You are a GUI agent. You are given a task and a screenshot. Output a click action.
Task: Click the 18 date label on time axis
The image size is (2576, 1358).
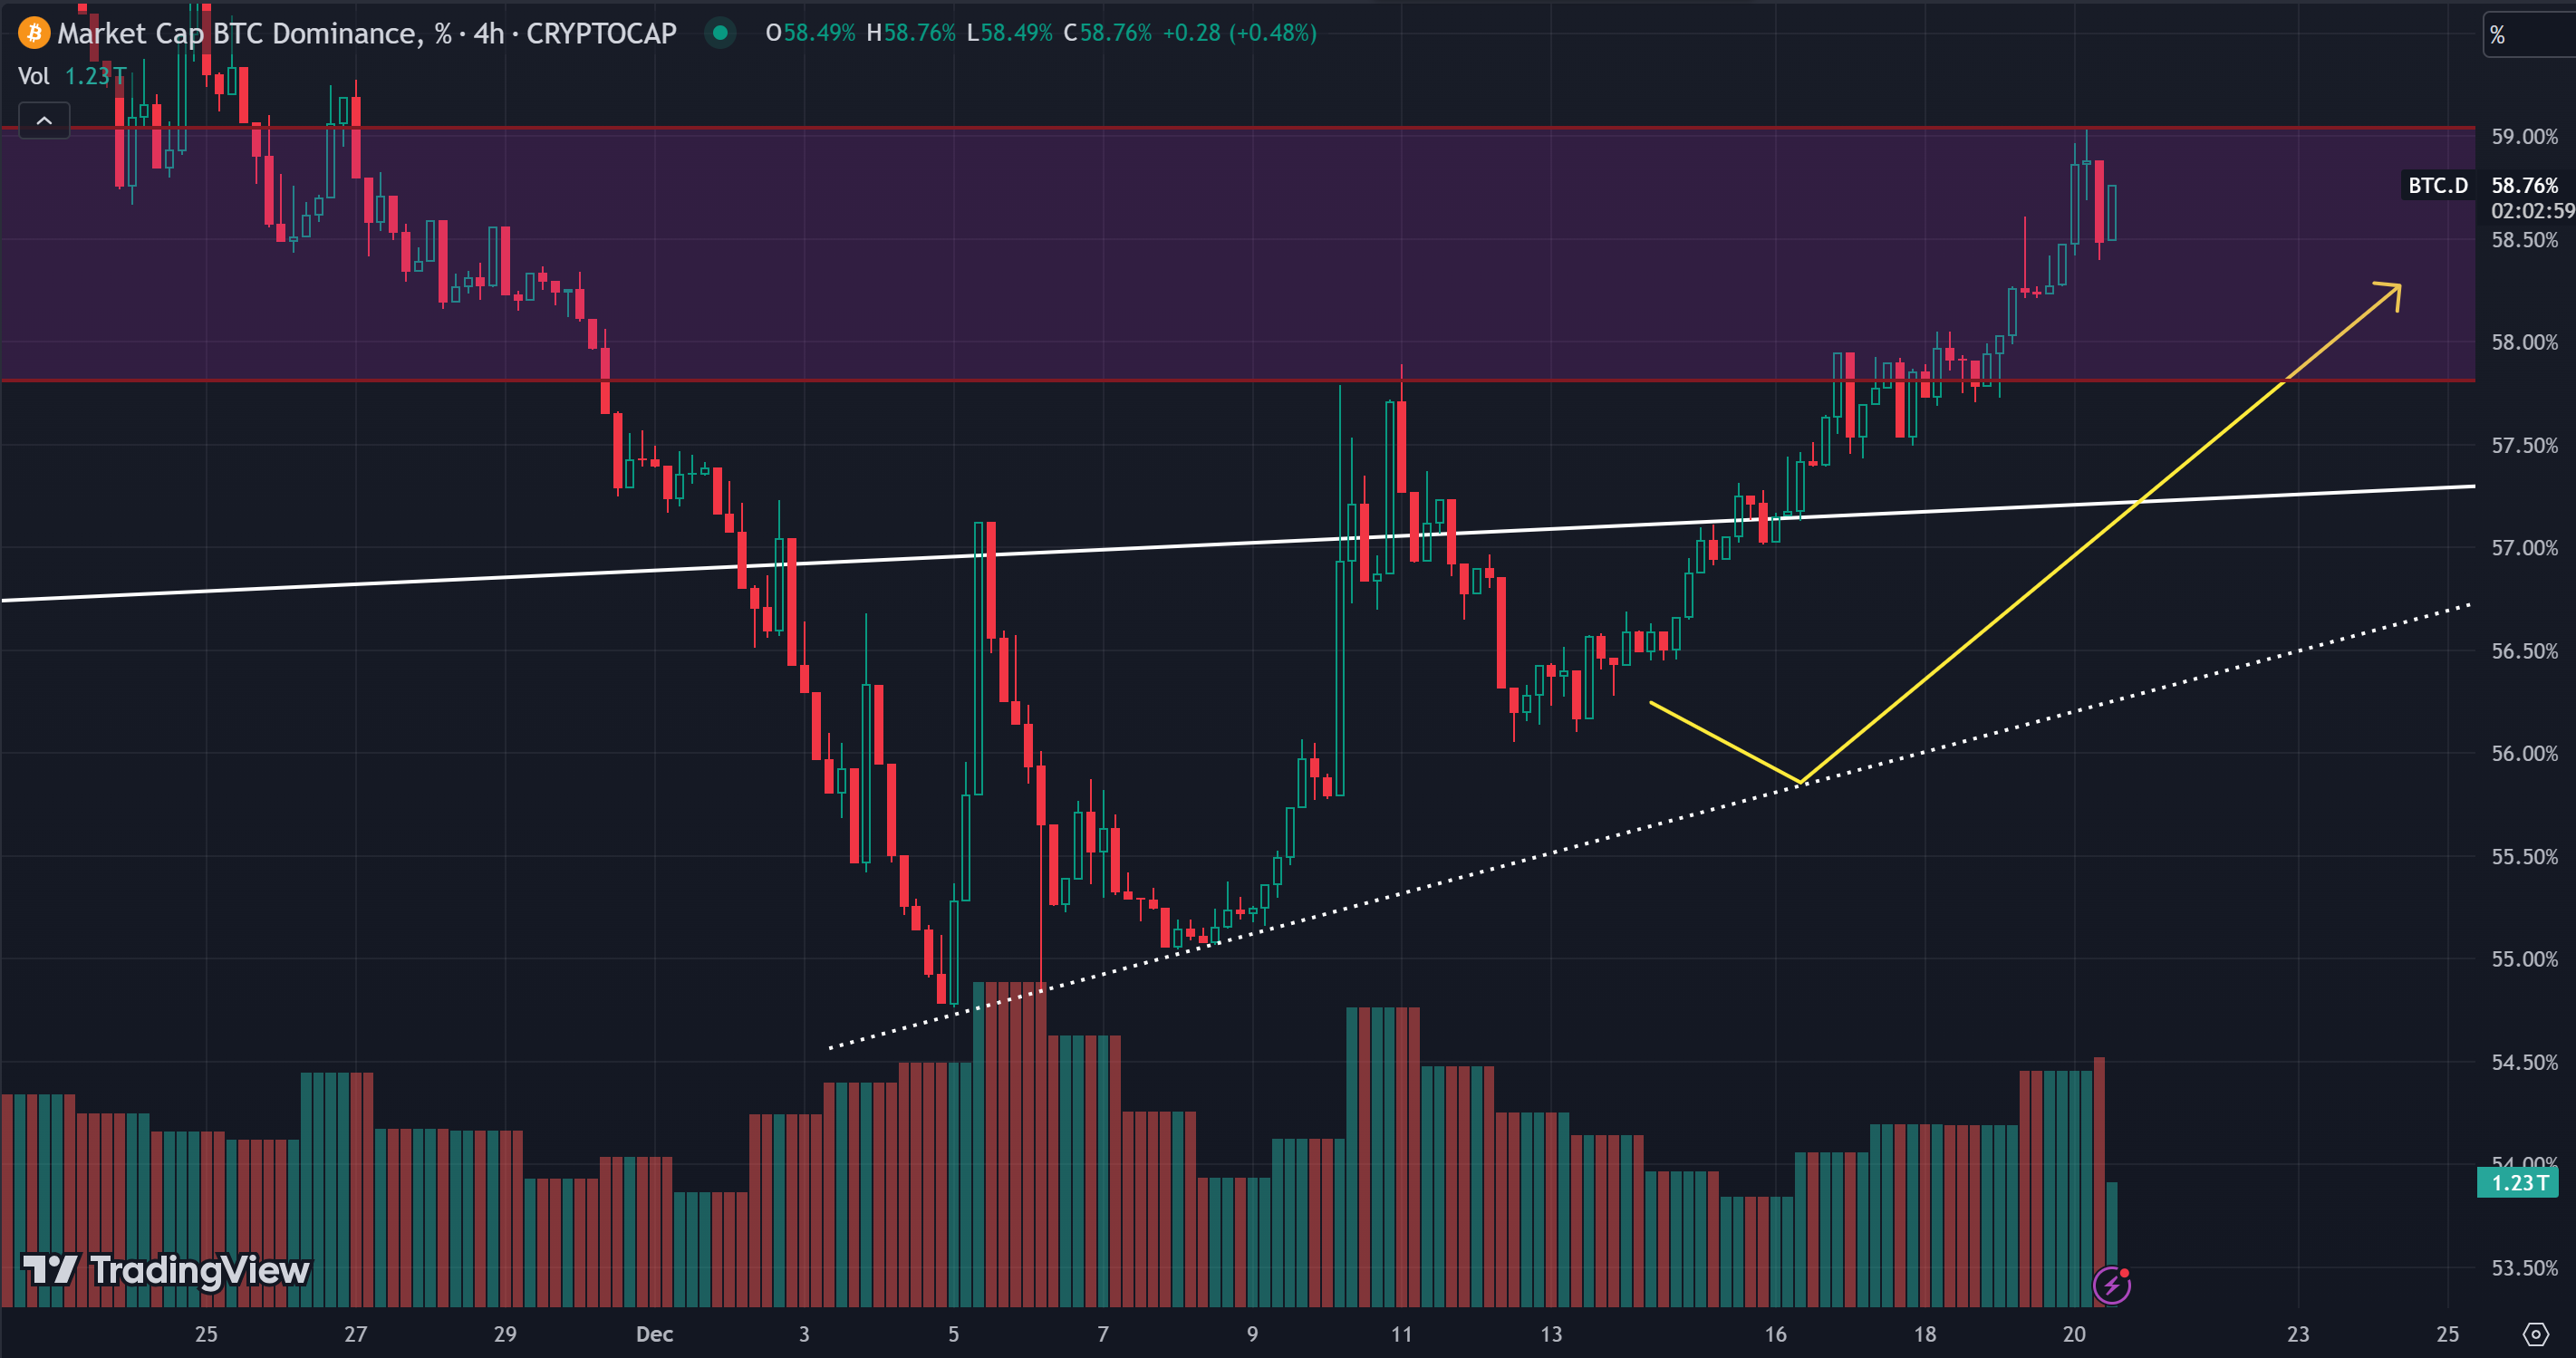click(x=1925, y=1334)
